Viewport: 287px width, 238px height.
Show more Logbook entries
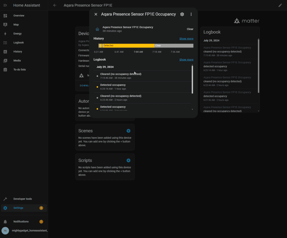(186, 60)
